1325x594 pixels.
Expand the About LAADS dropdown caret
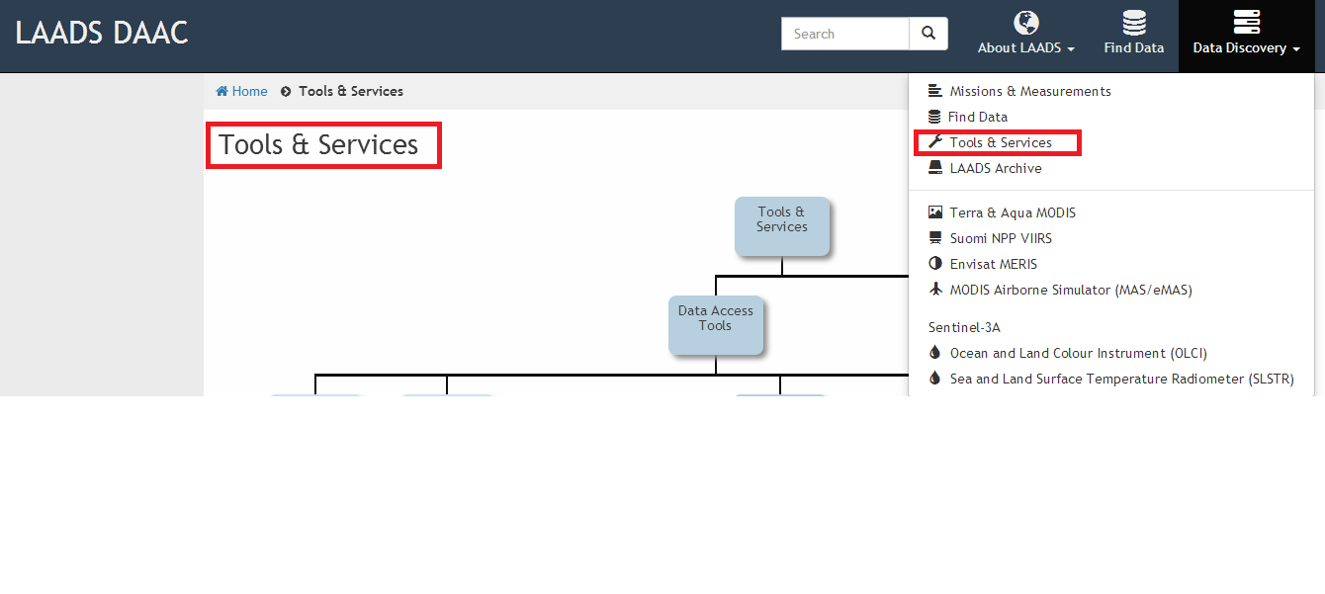[1070, 48]
